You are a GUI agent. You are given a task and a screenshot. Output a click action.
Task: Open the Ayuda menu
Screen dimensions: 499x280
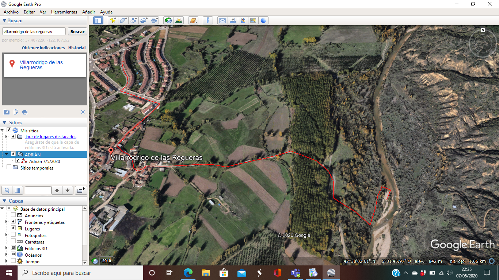pos(106,12)
